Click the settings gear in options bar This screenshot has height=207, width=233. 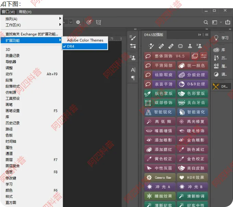[78, 22]
